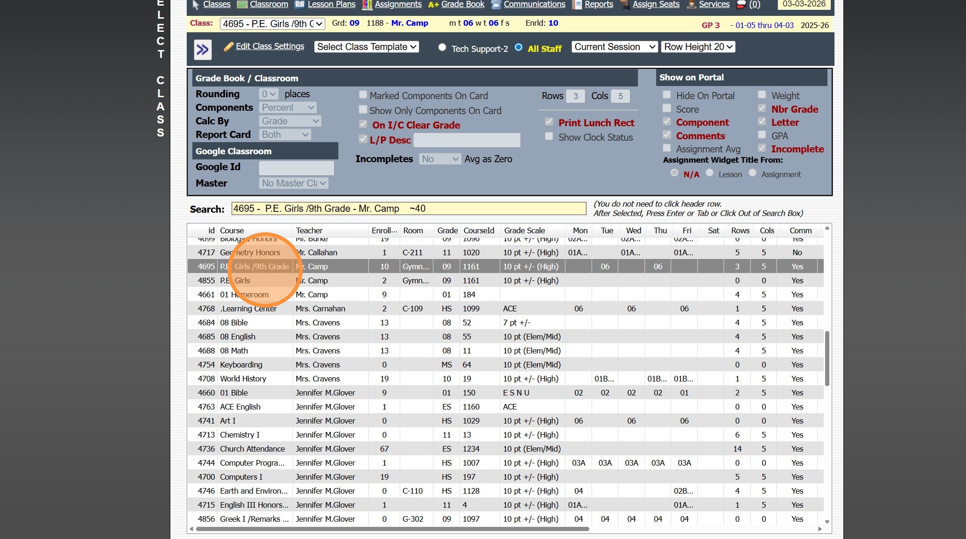Screen dimensions: 966x539
Task: Open the Row Height 20 dropdown
Action: pos(698,47)
